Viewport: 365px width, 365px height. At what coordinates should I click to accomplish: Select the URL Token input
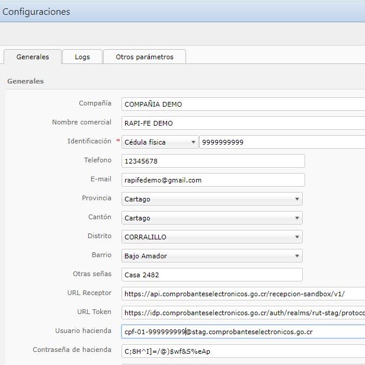pos(243,313)
